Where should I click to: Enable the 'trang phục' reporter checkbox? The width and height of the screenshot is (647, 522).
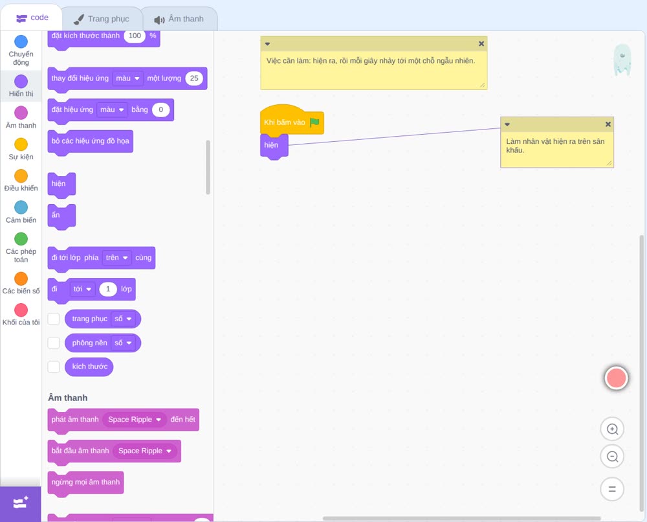(x=54, y=319)
